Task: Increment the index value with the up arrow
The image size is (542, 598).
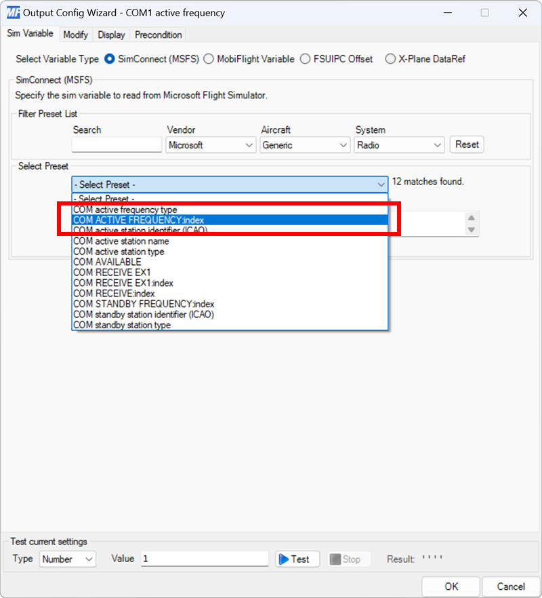Action: tap(470, 218)
